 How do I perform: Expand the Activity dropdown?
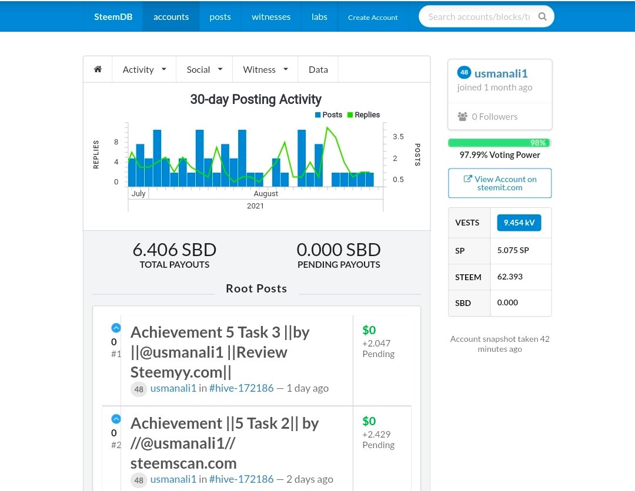144,69
